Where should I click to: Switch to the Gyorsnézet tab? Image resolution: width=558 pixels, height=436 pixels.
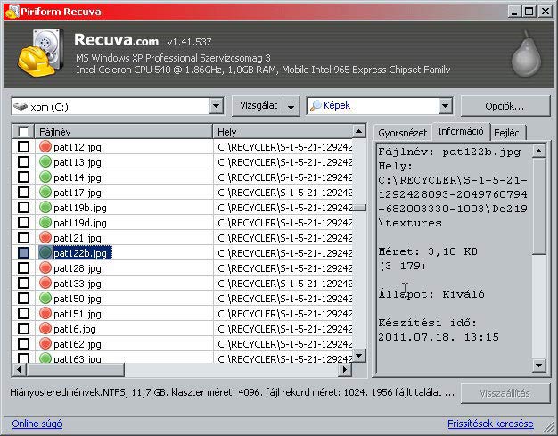click(x=402, y=132)
